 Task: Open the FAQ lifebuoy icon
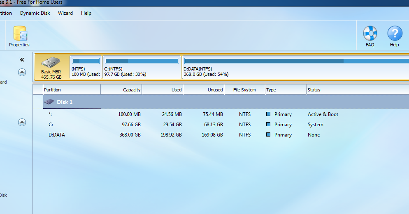370,33
